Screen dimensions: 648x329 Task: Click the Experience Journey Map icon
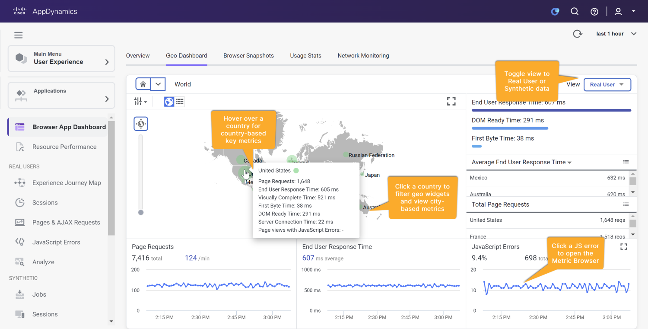coord(20,183)
